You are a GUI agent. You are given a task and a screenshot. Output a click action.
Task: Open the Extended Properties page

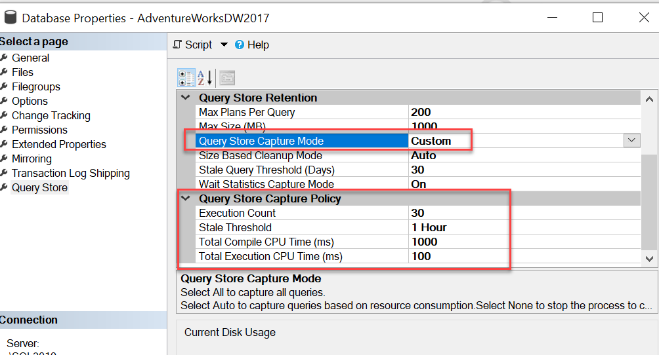tap(59, 144)
